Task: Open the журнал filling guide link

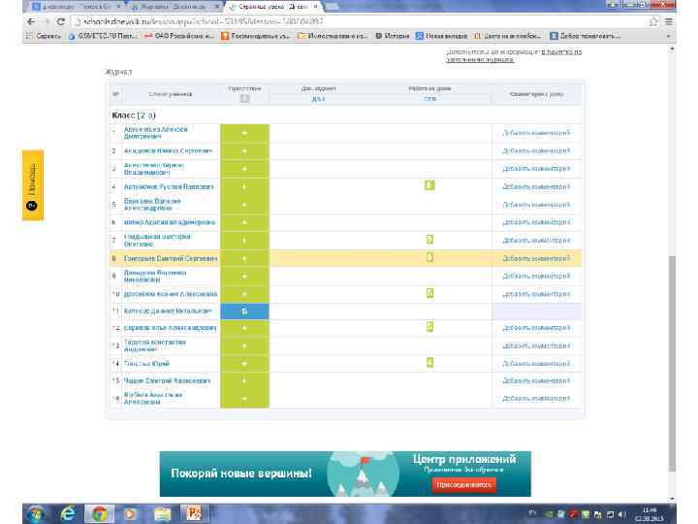Action: click(x=514, y=55)
